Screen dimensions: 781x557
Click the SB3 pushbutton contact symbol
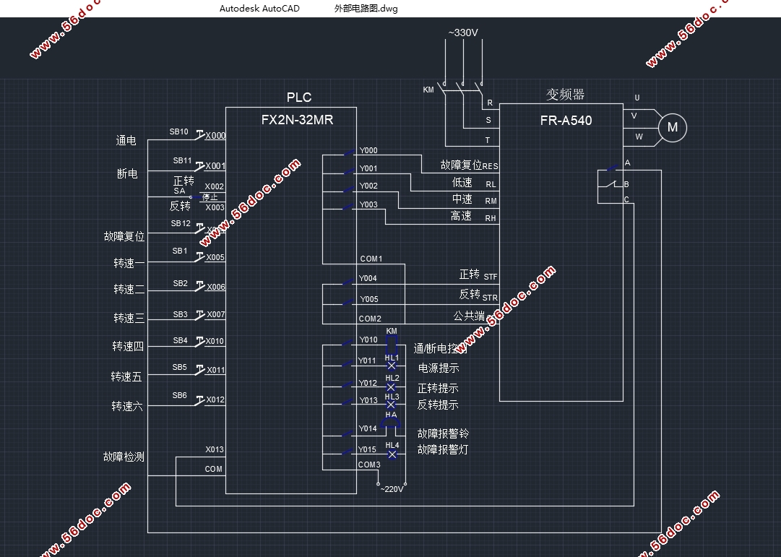[x=199, y=315]
